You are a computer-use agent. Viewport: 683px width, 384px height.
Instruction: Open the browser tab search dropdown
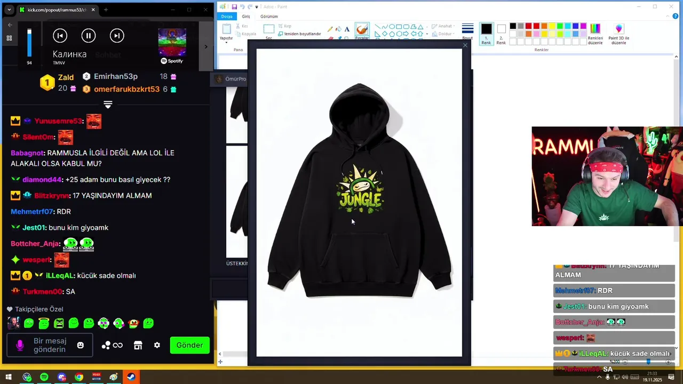(x=9, y=10)
